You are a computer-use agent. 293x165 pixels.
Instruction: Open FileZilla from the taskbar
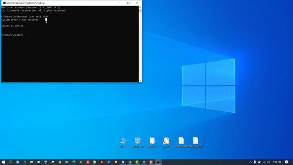[x=102, y=162]
